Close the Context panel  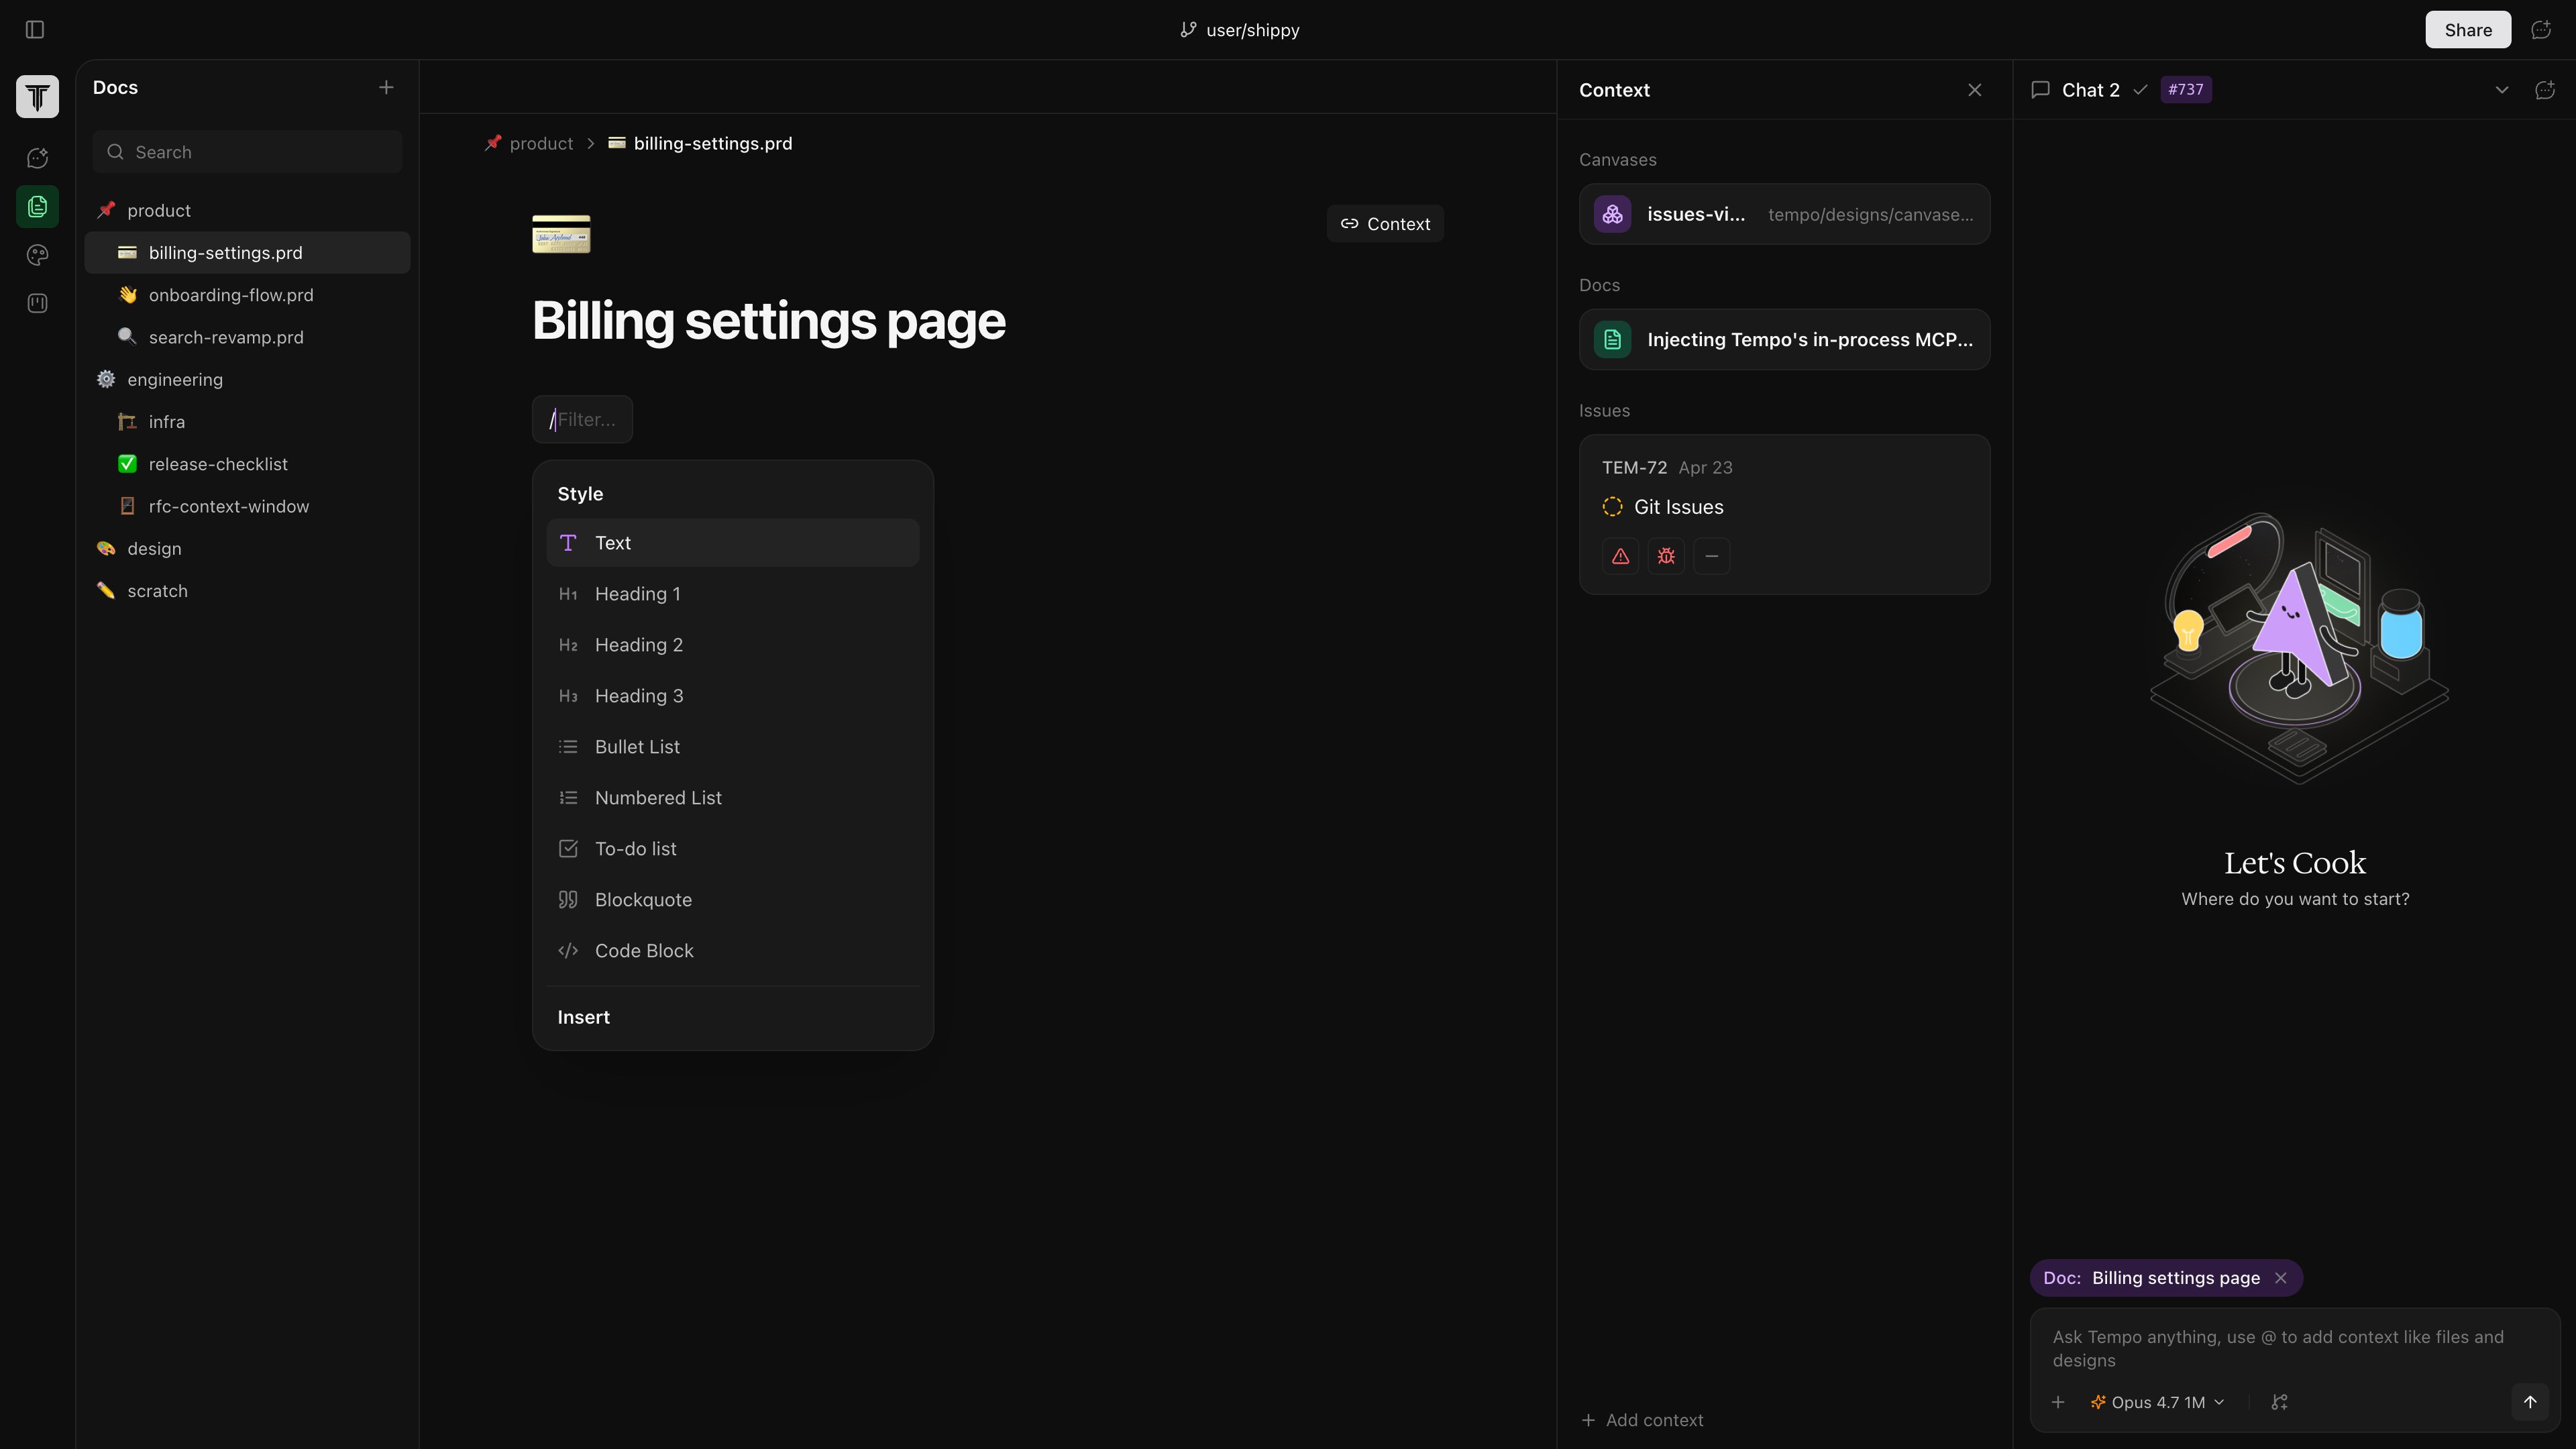pos(1975,90)
